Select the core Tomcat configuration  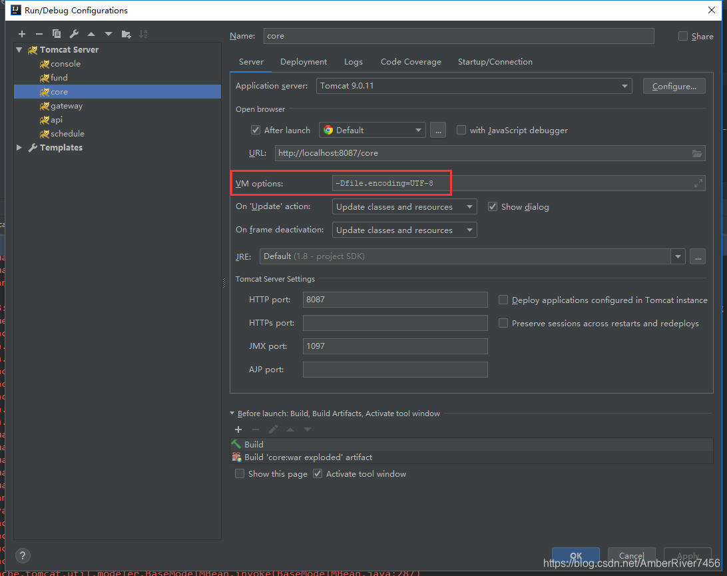pyautogui.click(x=117, y=91)
